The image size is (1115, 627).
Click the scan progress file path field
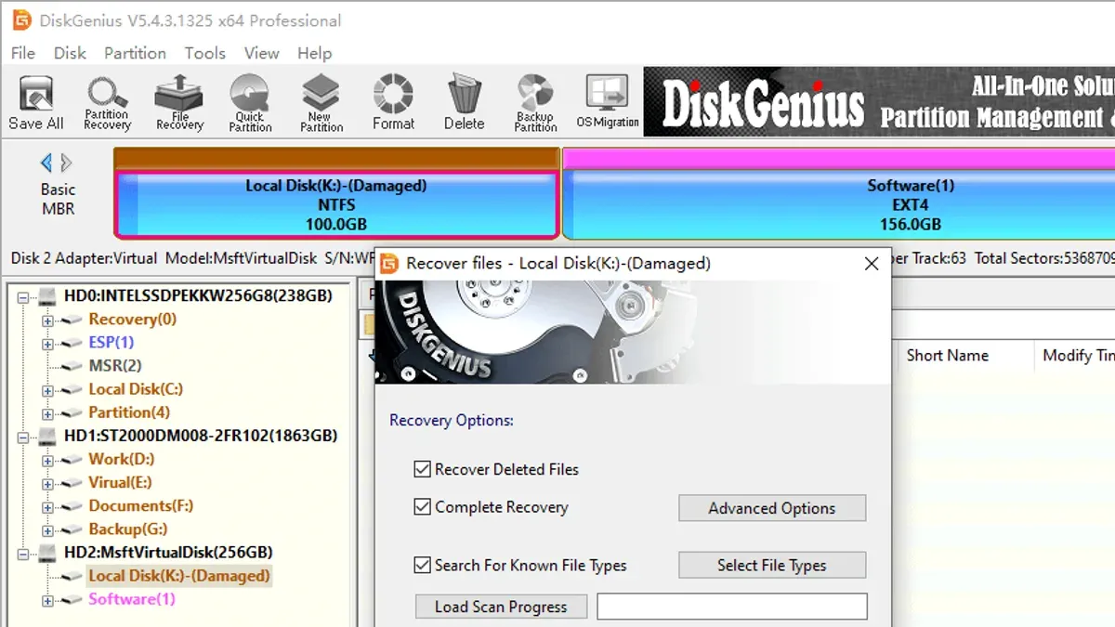732,607
